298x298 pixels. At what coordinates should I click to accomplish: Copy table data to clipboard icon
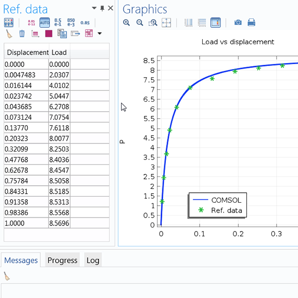pos(62,34)
